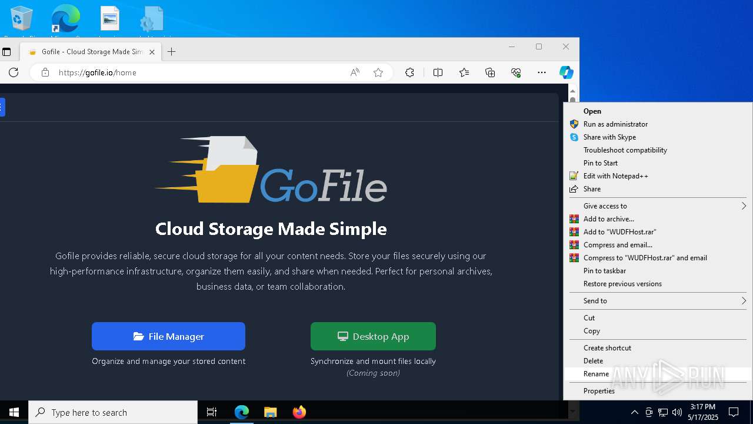The image size is (753, 424).
Task: Open Edge Settings and more menu
Action: [542, 72]
